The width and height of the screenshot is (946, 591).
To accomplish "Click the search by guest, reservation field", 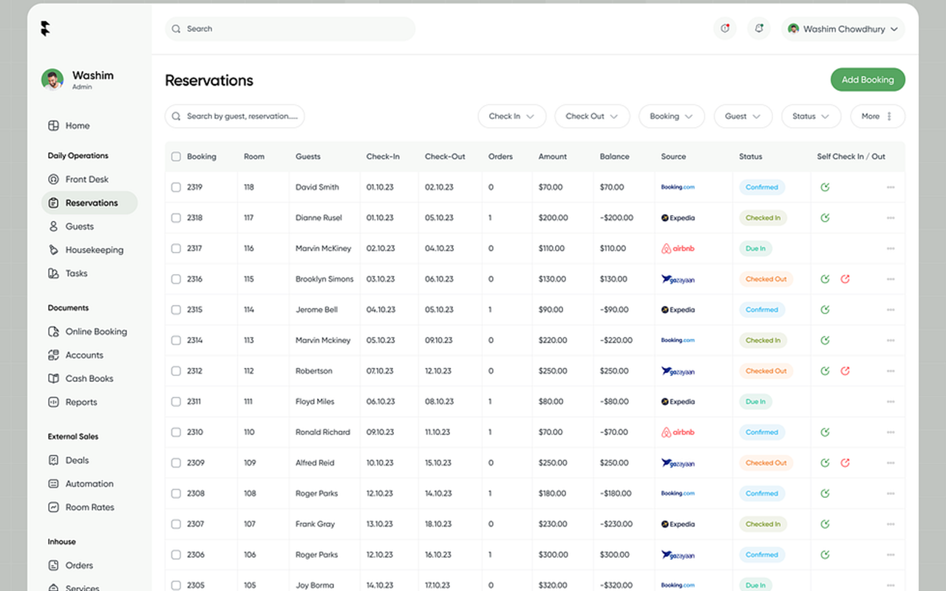I will 235,116.
